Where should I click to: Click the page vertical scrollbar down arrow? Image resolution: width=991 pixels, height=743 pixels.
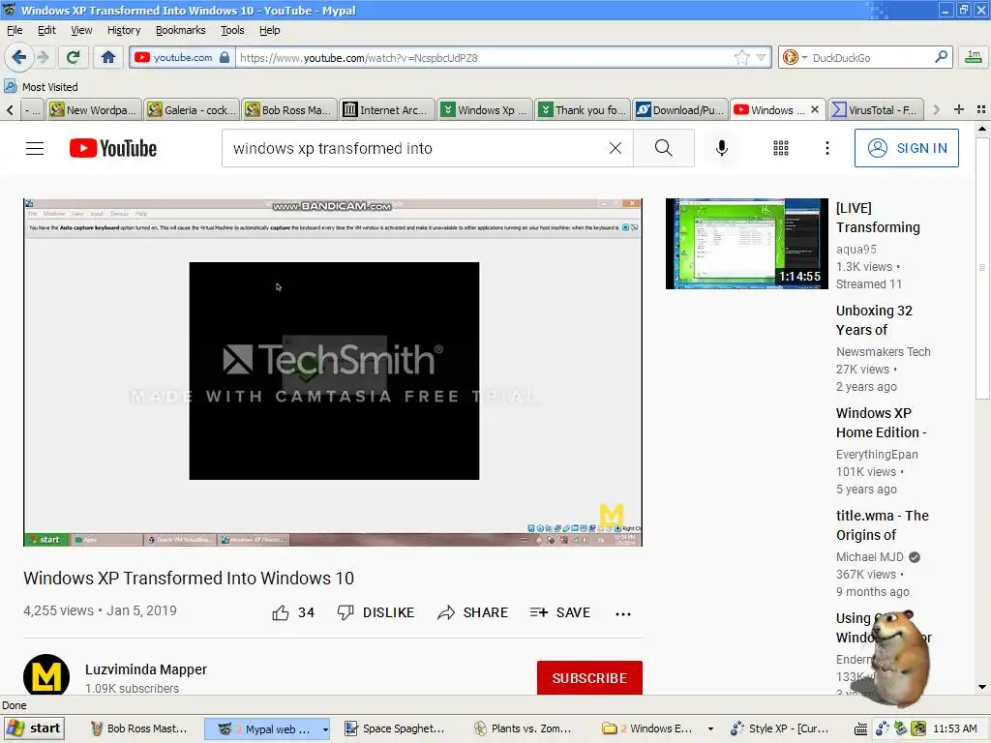(x=981, y=687)
